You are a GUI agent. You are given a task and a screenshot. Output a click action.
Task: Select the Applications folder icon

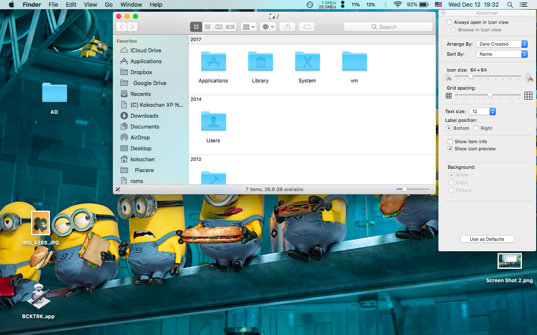pyautogui.click(x=213, y=62)
